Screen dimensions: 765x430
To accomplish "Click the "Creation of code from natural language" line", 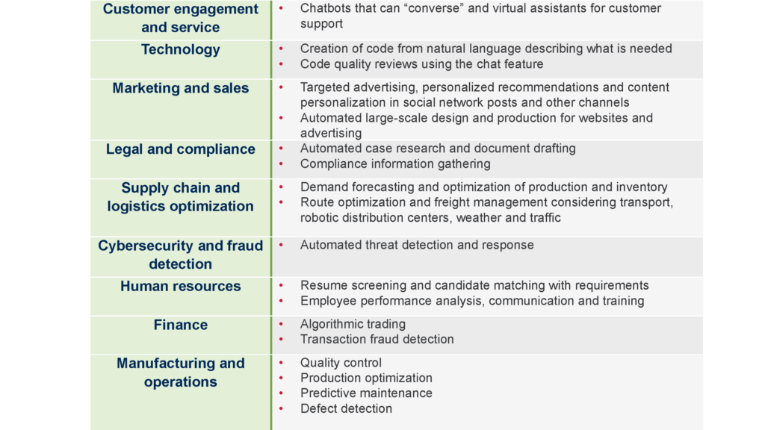I will (x=486, y=49).
